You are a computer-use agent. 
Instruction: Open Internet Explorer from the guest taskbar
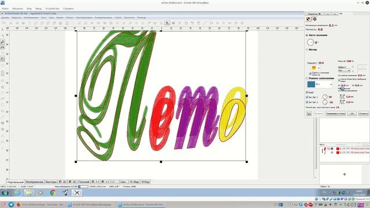[17, 192]
